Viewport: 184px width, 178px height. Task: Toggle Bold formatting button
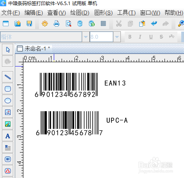pyautogui.click(x=130, y=37)
